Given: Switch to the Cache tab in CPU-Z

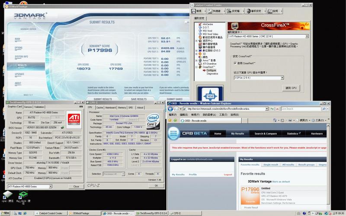Looking at the screenshot, I should point(99,108).
